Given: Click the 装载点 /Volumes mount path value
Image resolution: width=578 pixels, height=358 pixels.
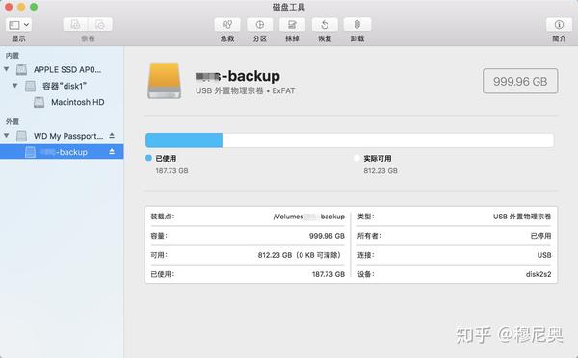Looking at the screenshot, I should (x=309, y=217).
